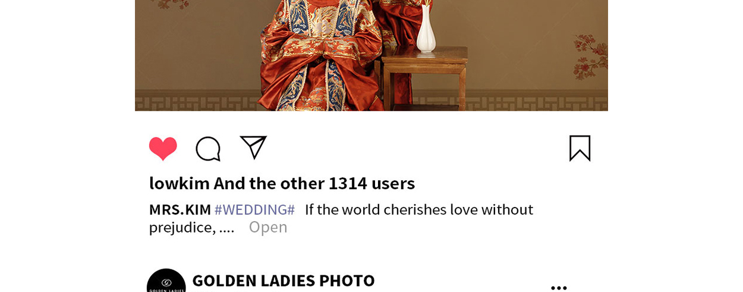Open the three-dots menu beside GOLDEN LADIES PHOTO

[x=559, y=288]
